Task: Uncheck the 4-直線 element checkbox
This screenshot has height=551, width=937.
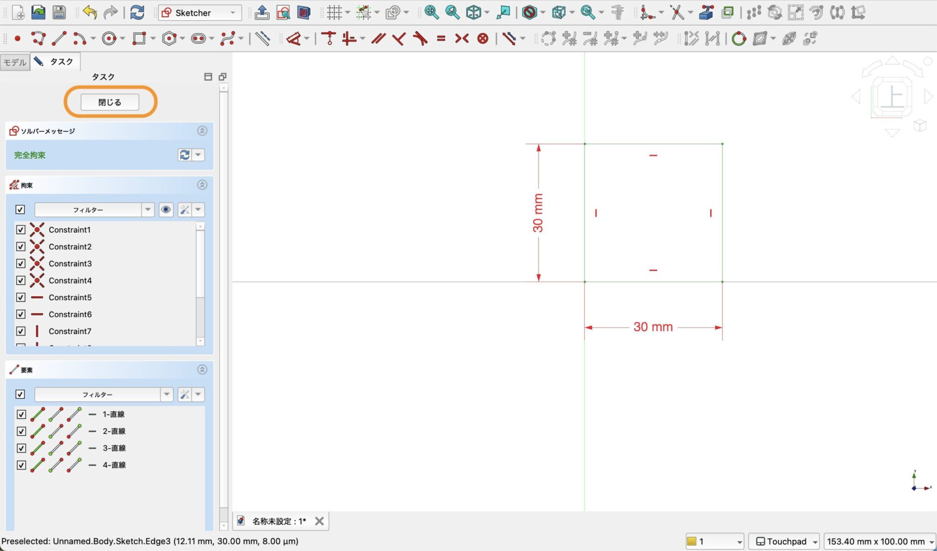Action: point(22,465)
